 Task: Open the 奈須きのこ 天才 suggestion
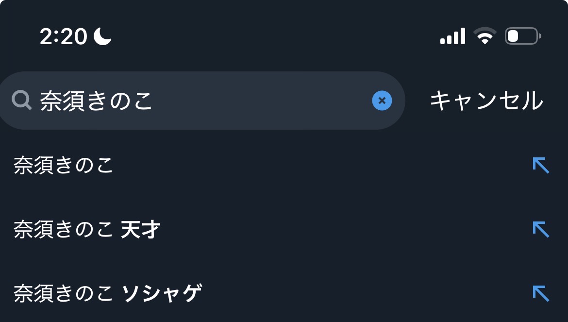[x=87, y=229]
